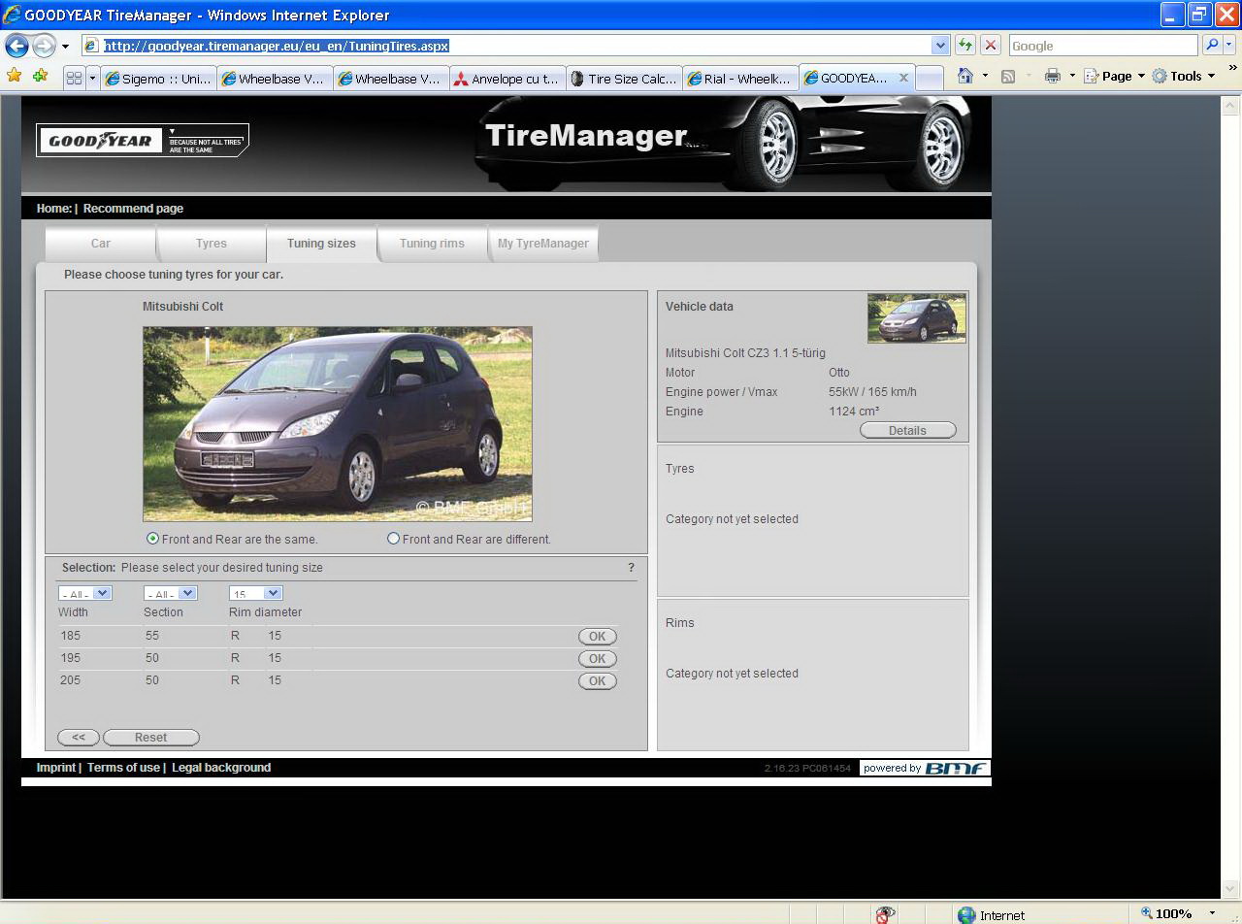Image resolution: width=1242 pixels, height=924 pixels.
Task: Open help with the ? icon
Action: (x=631, y=568)
